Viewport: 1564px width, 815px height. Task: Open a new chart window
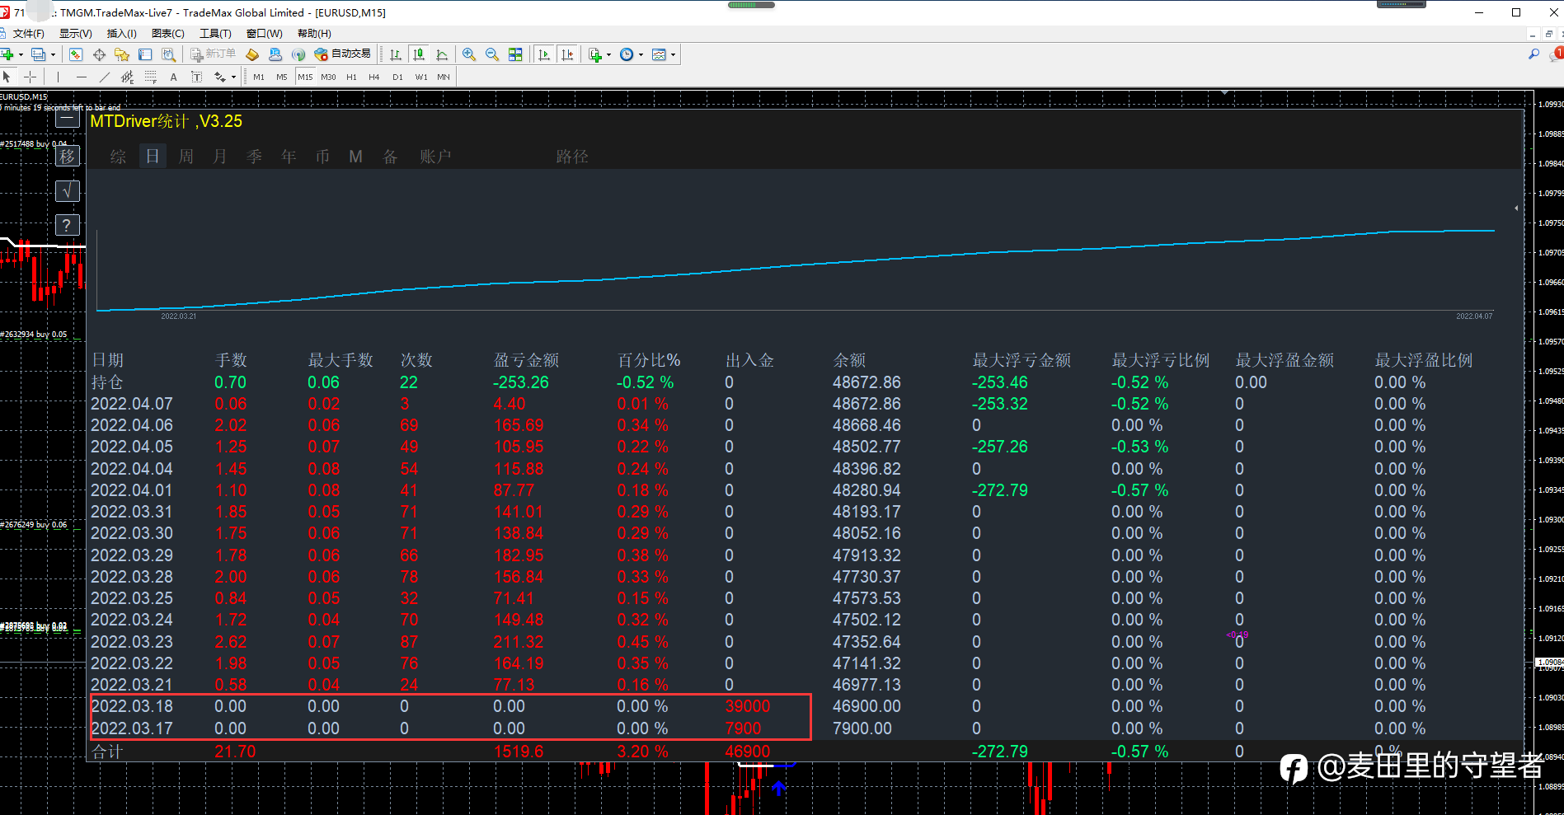(x=7, y=54)
